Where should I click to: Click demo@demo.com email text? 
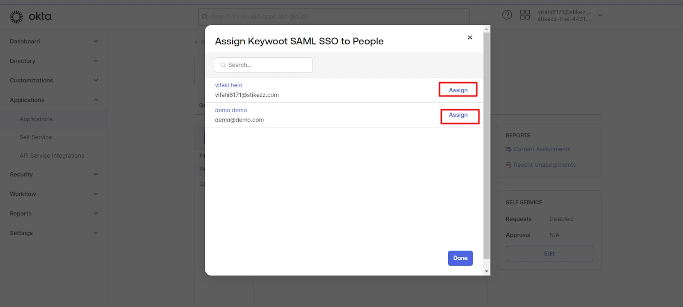click(239, 120)
